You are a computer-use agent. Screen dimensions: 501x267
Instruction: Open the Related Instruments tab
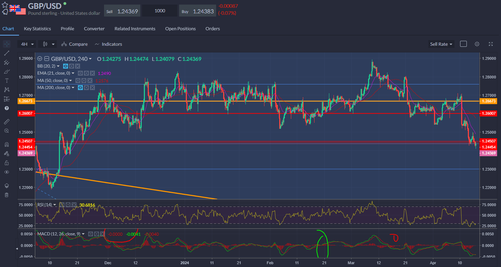(135, 28)
